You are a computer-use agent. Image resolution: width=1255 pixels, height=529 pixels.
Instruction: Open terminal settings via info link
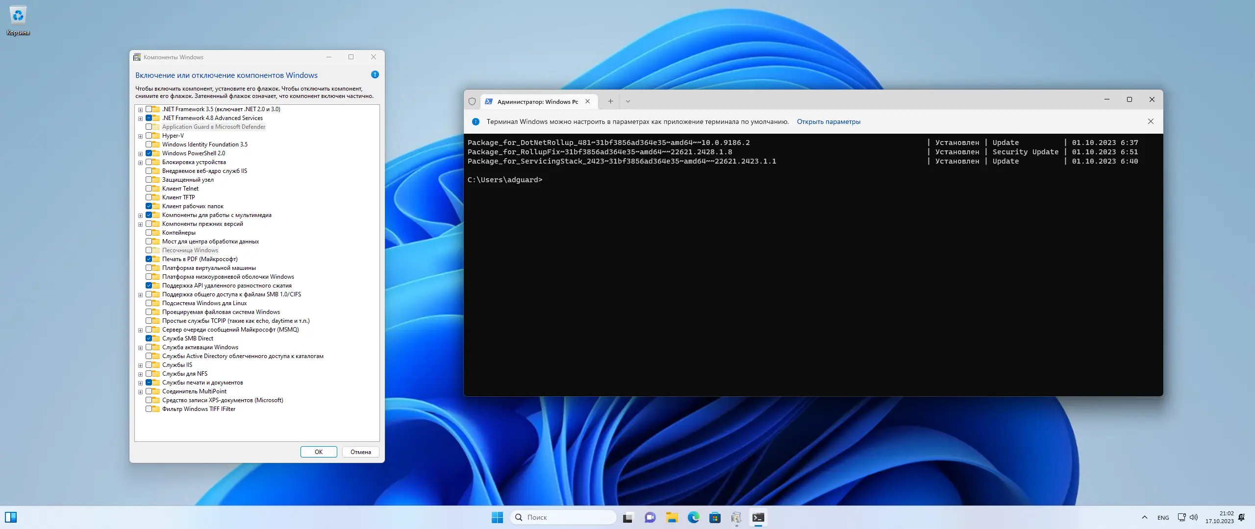[x=828, y=121]
